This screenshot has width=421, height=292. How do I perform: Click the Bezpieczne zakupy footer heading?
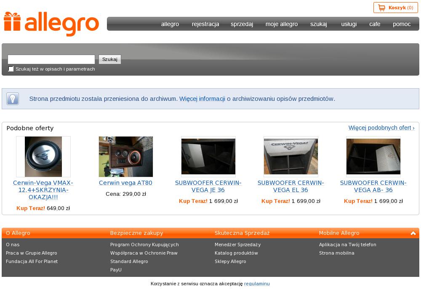point(137,233)
